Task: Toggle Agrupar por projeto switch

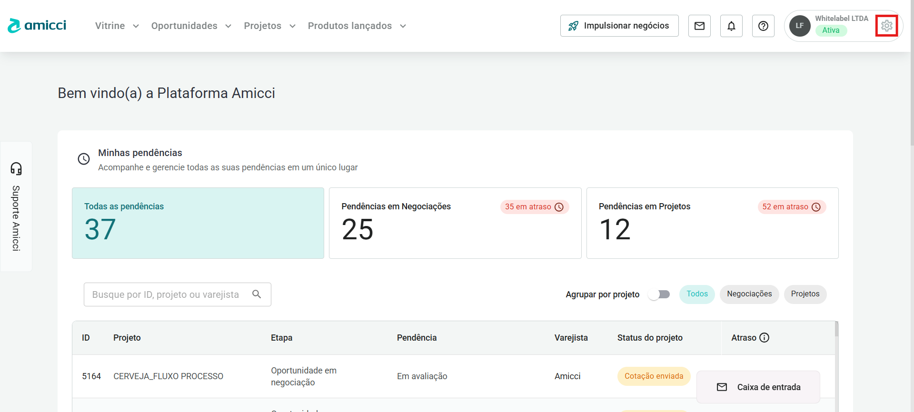Action: 659,294
